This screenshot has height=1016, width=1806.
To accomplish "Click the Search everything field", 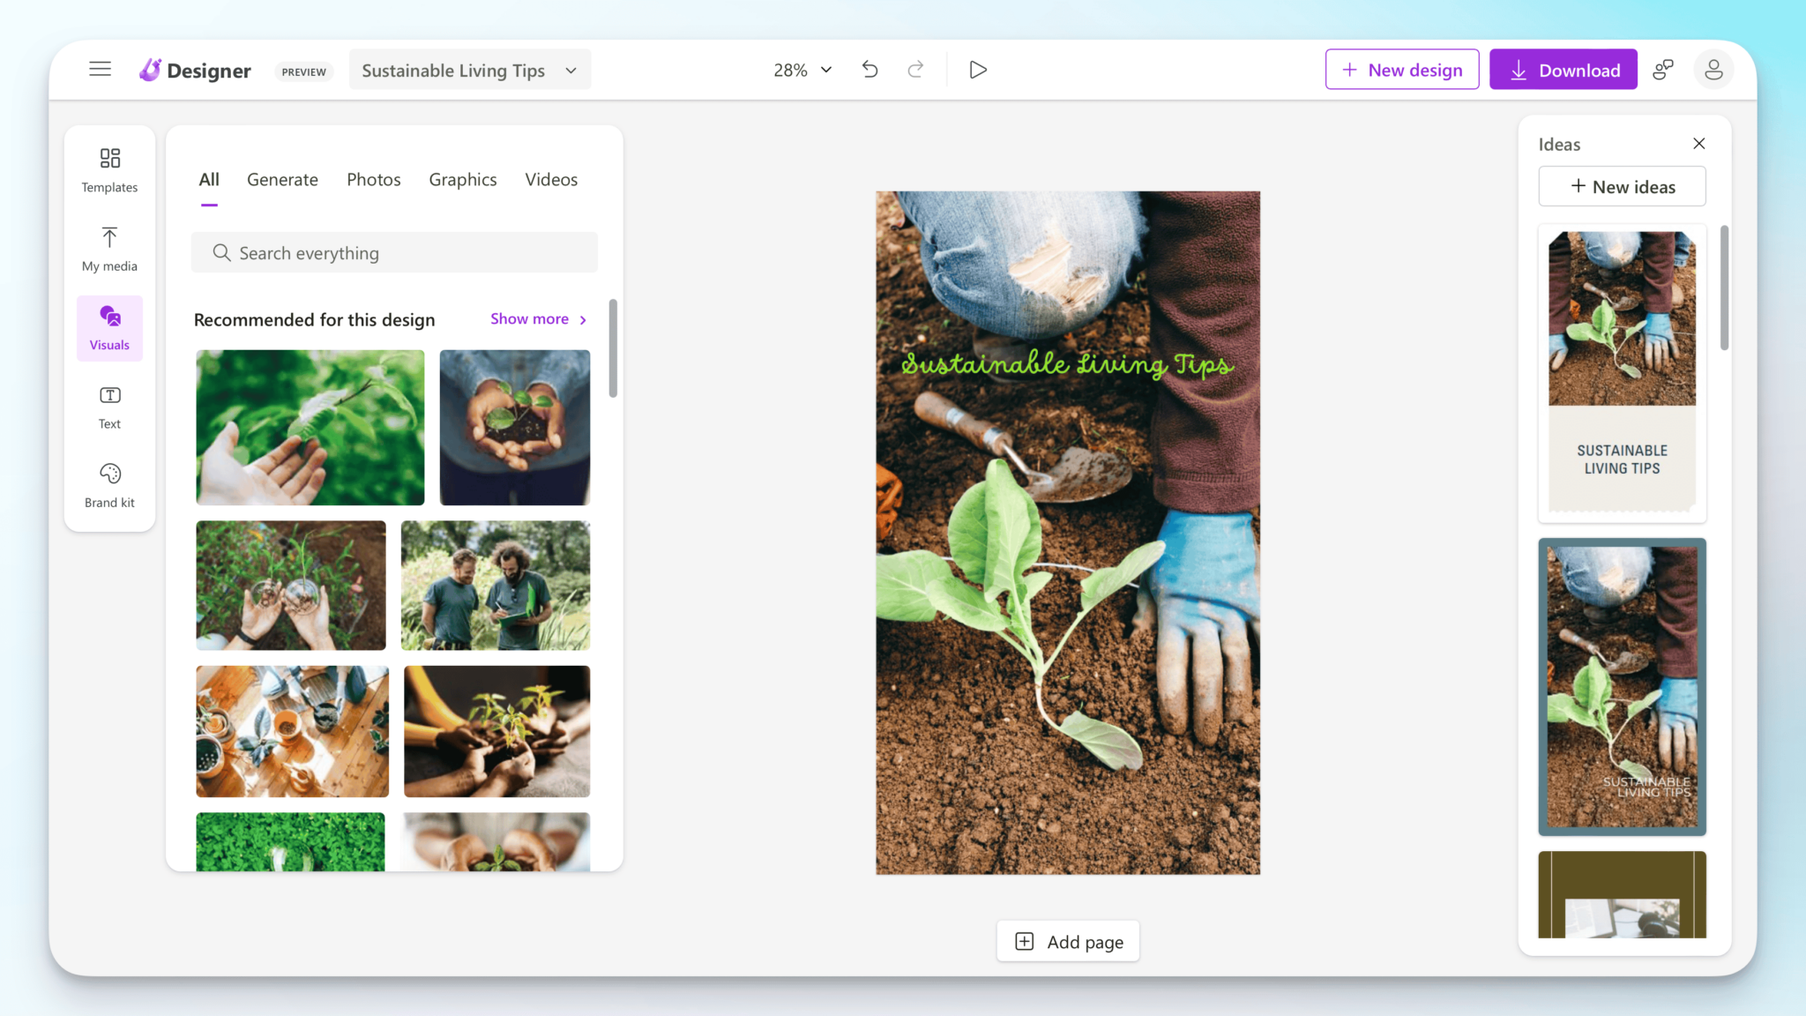I will 394,252.
